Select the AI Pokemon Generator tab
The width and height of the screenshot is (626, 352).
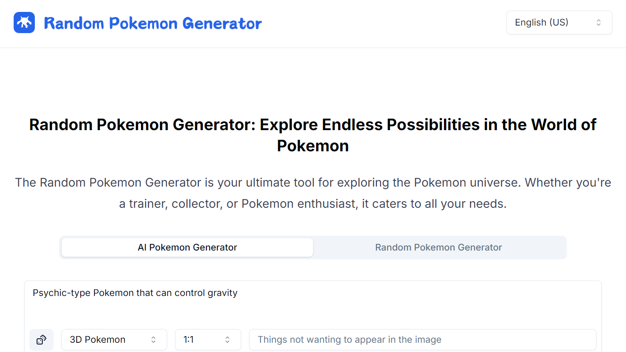pos(187,247)
